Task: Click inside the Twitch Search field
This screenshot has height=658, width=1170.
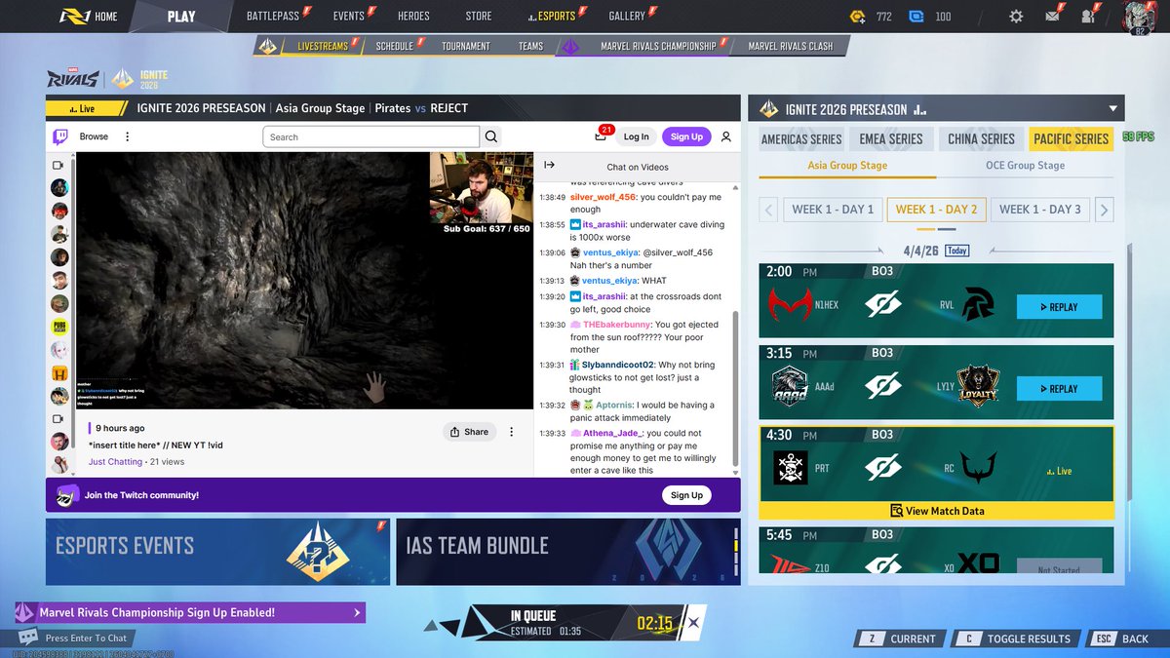Action: pos(370,136)
